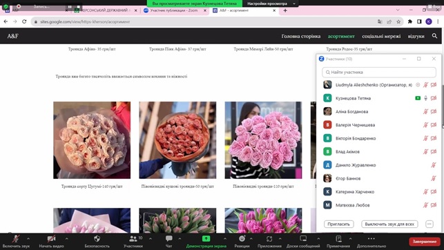Viewport: 444px width, 250px height.
Task: Open асортимент menu item
Action: point(341,36)
